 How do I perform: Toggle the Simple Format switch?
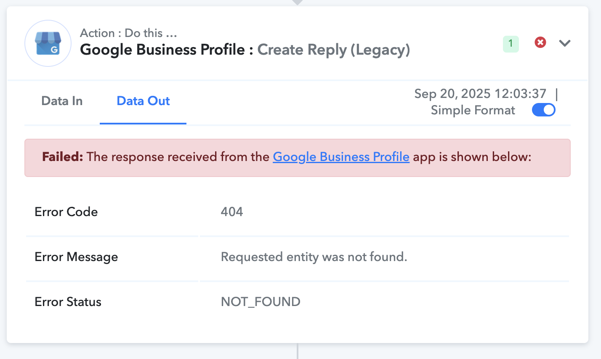point(544,110)
